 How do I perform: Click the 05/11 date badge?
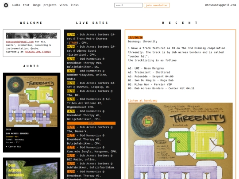(71, 156)
